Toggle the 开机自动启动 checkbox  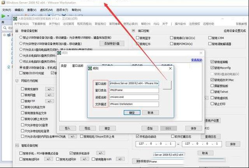point(137,136)
